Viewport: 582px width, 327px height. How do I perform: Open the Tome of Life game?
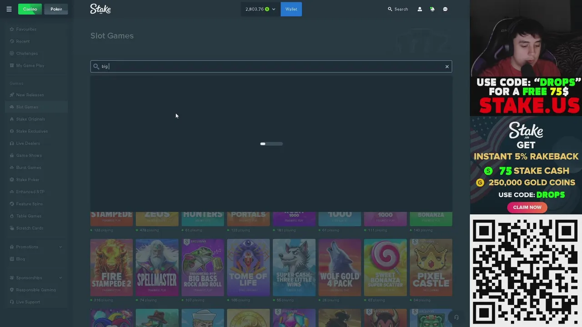point(248,268)
